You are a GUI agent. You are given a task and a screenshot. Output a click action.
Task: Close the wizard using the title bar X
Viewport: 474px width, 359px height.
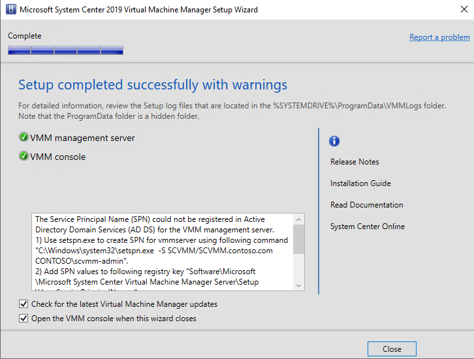(464, 9)
